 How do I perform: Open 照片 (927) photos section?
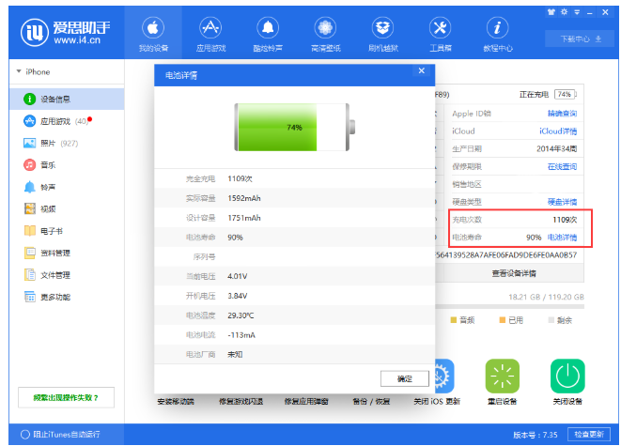(67, 143)
